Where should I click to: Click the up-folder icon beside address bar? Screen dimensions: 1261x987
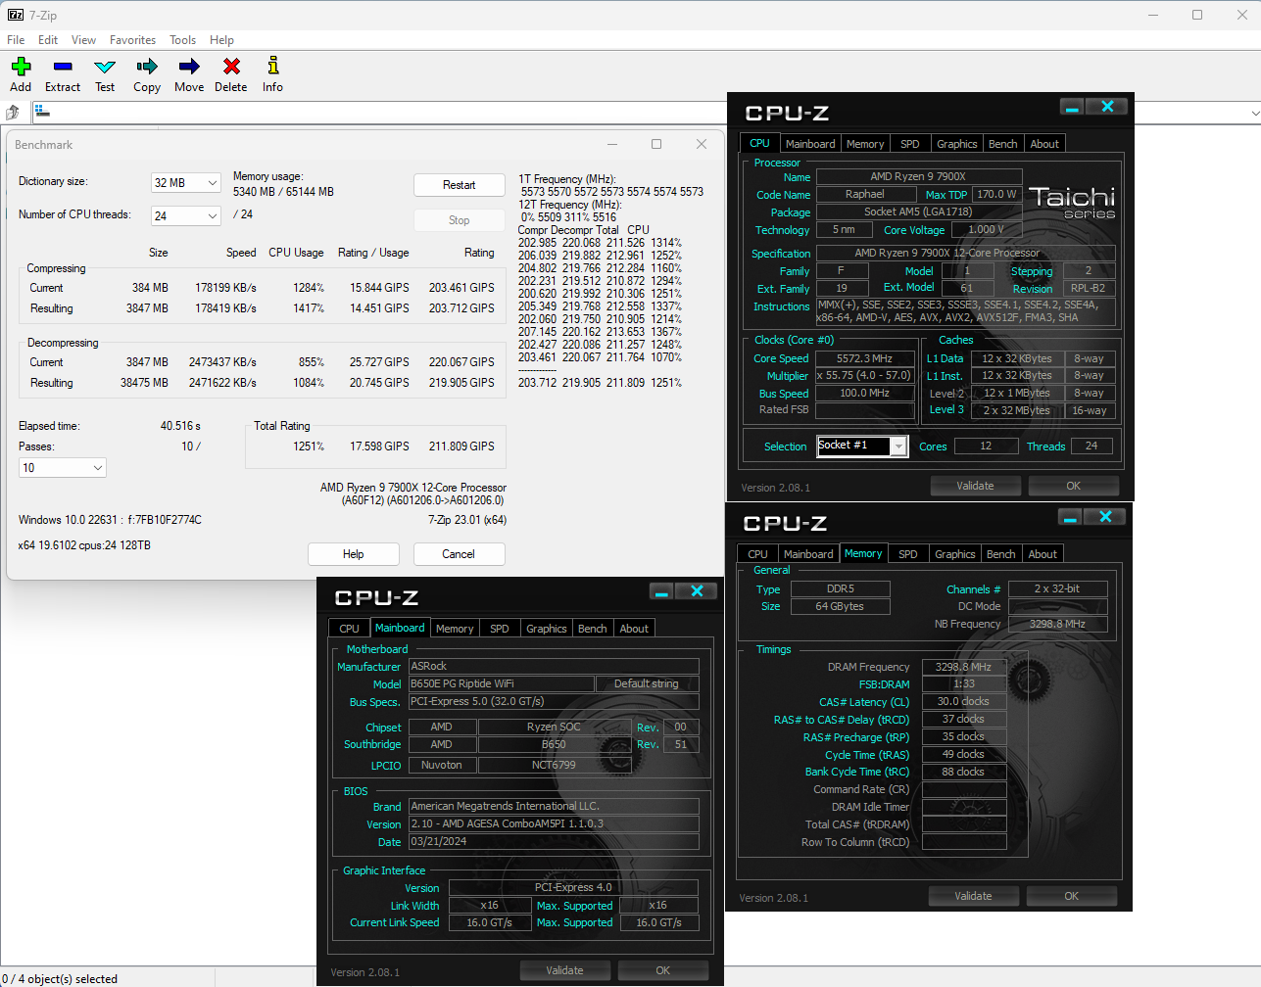[14, 113]
